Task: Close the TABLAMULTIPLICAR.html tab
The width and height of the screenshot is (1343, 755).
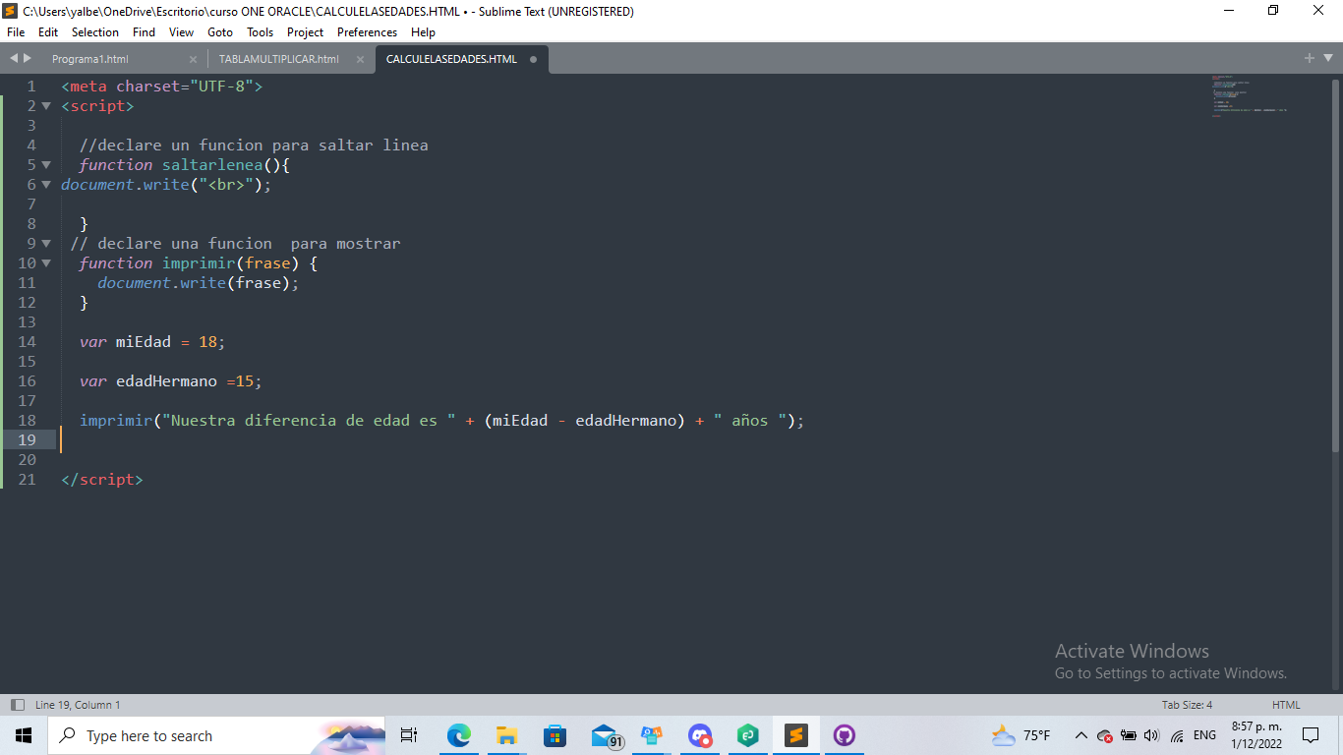Action: coord(360,59)
